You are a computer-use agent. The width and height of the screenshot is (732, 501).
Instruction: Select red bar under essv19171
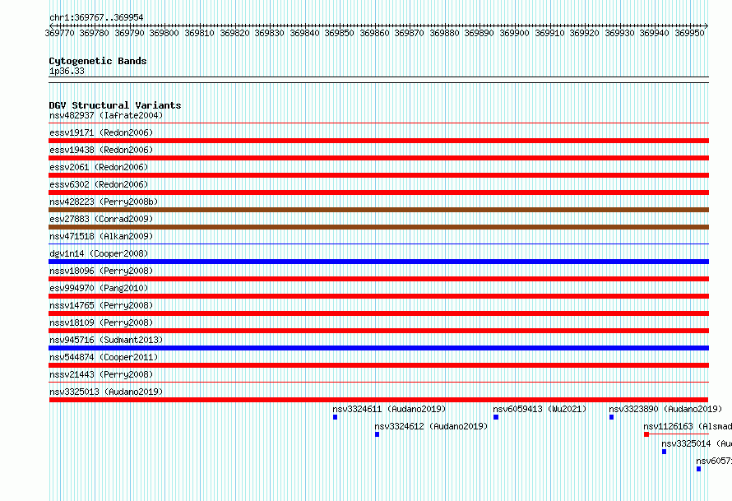[378, 141]
